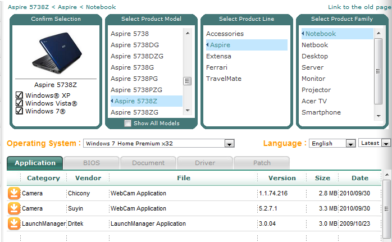The height and width of the screenshot is (242, 392).
Task: Uncheck the Windows Vista checkbox
Action: point(19,104)
